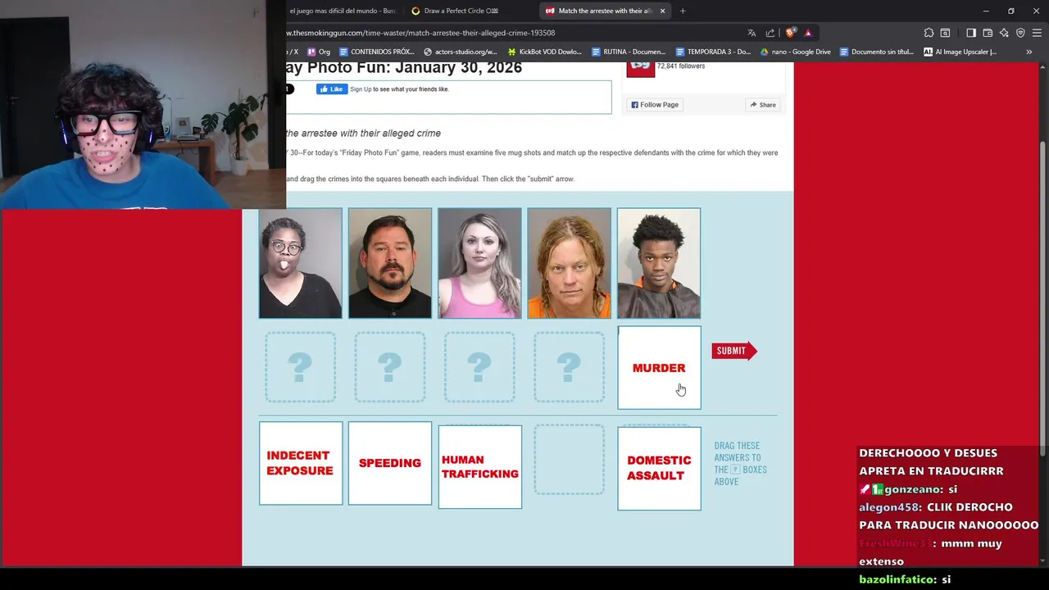The width and height of the screenshot is (1049, 590).
Task: Click the Smoking Gun Facebook page thumbnail
Action: click(640, 70)
